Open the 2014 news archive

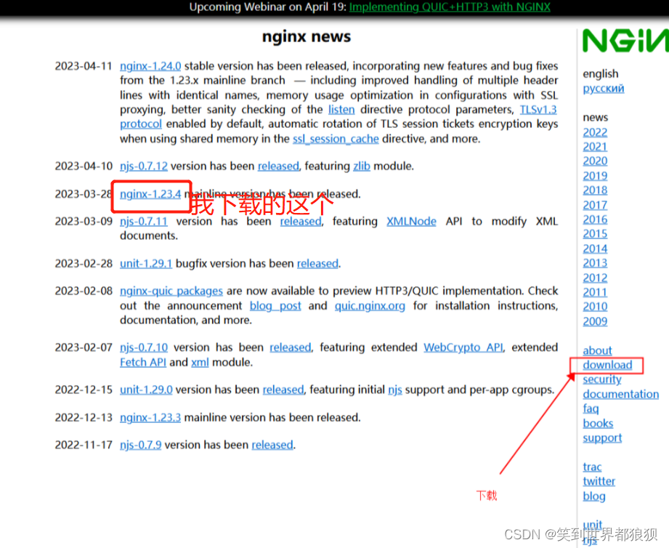595,249
